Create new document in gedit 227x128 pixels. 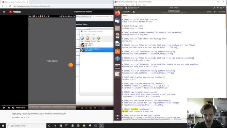pyautogui.click(x=133, y=12)
